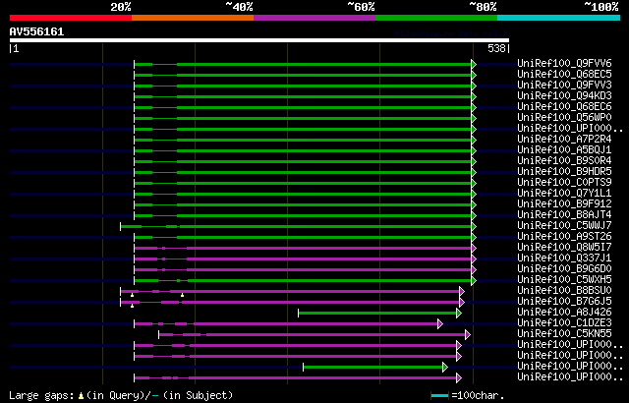Select the UniRef100_Q8W5I7 label

click(564, 248)
